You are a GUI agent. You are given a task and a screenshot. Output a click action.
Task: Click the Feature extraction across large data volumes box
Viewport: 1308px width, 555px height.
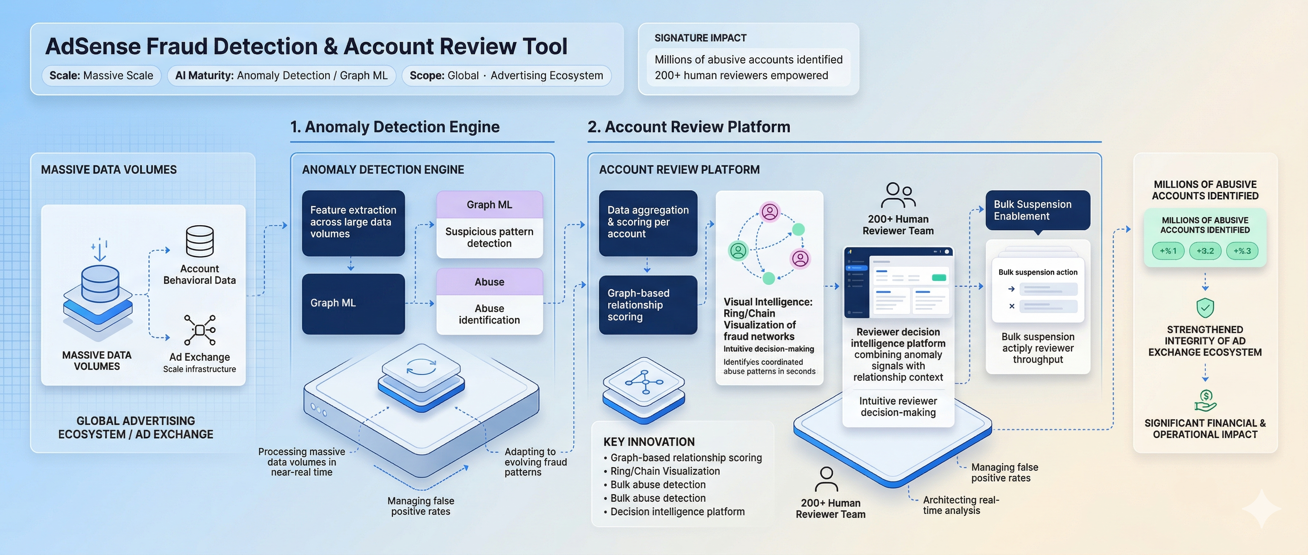coord(353,223)
